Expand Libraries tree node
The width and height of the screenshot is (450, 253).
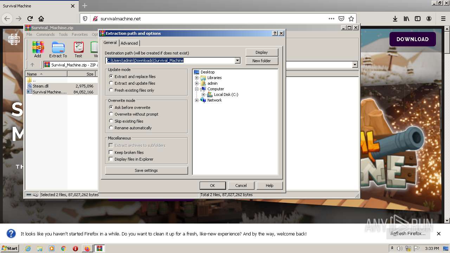click(x=197, y=78)
